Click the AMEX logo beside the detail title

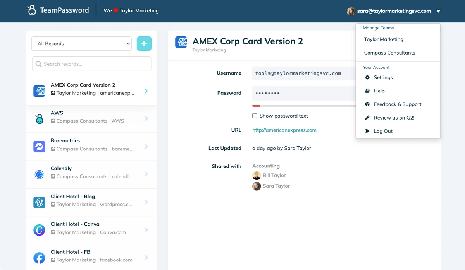point(181,42)
